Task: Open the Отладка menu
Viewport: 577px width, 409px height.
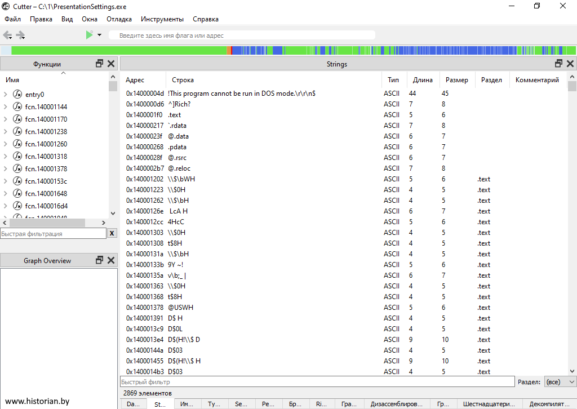Action: pyautogui.click(x=119, y=19)
